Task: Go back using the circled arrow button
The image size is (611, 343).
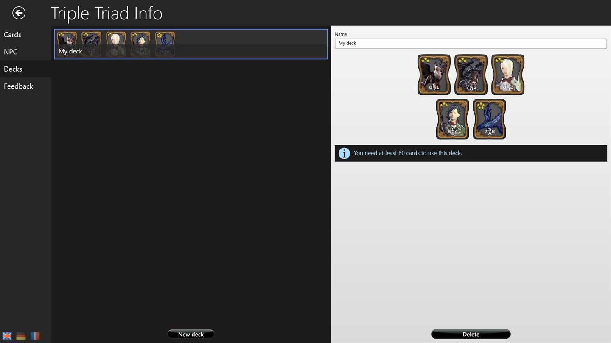Action: click(19, 13)
